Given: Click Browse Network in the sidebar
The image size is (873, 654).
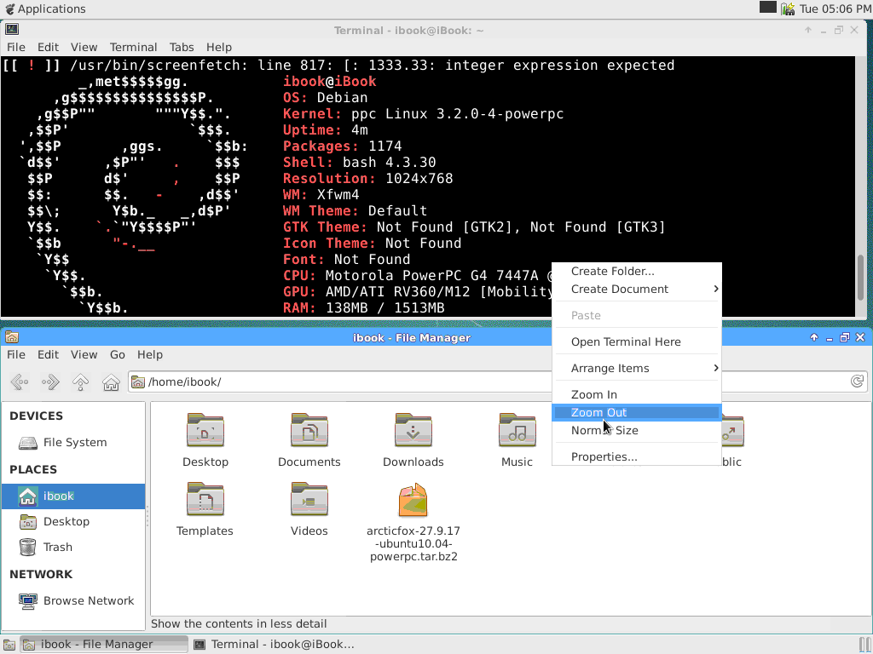Looking at the screenshot, I should pyautogui.click(x=88, y=601).
